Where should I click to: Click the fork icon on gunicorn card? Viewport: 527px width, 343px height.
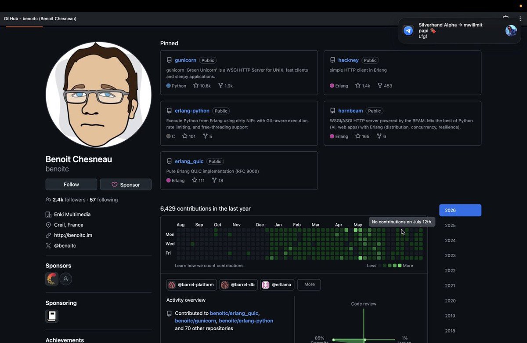tap(220, 86)
